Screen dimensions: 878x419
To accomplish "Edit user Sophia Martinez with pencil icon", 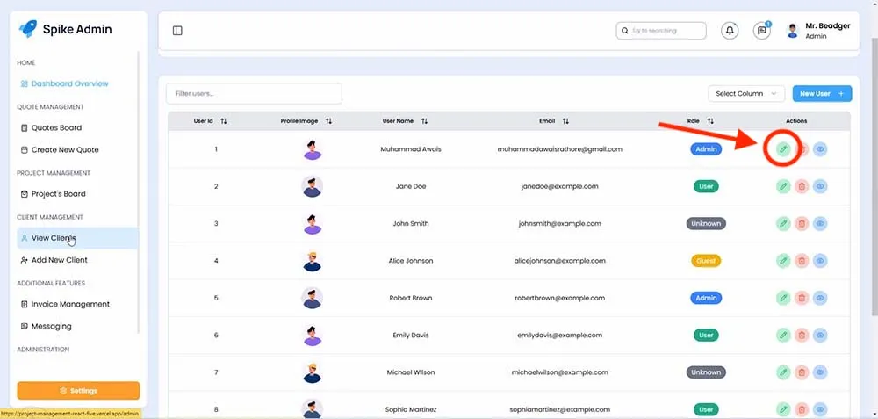I will tap(783, 409).
